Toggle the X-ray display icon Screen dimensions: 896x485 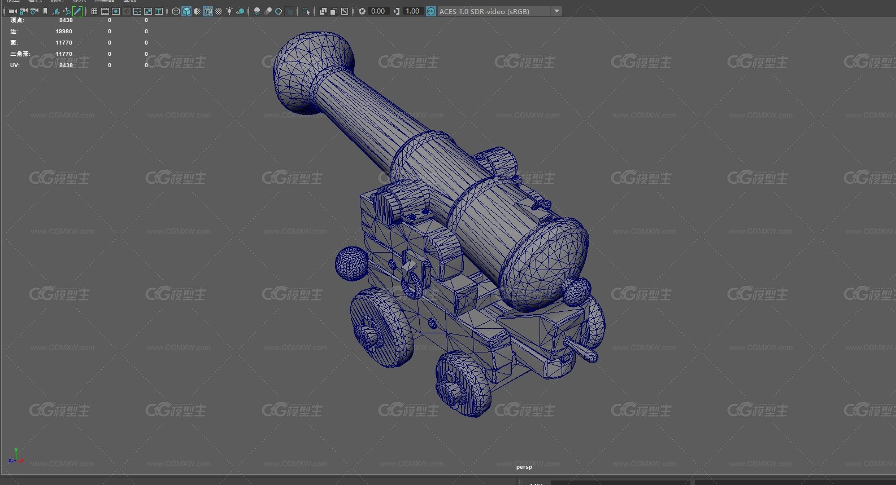point(323,11)
